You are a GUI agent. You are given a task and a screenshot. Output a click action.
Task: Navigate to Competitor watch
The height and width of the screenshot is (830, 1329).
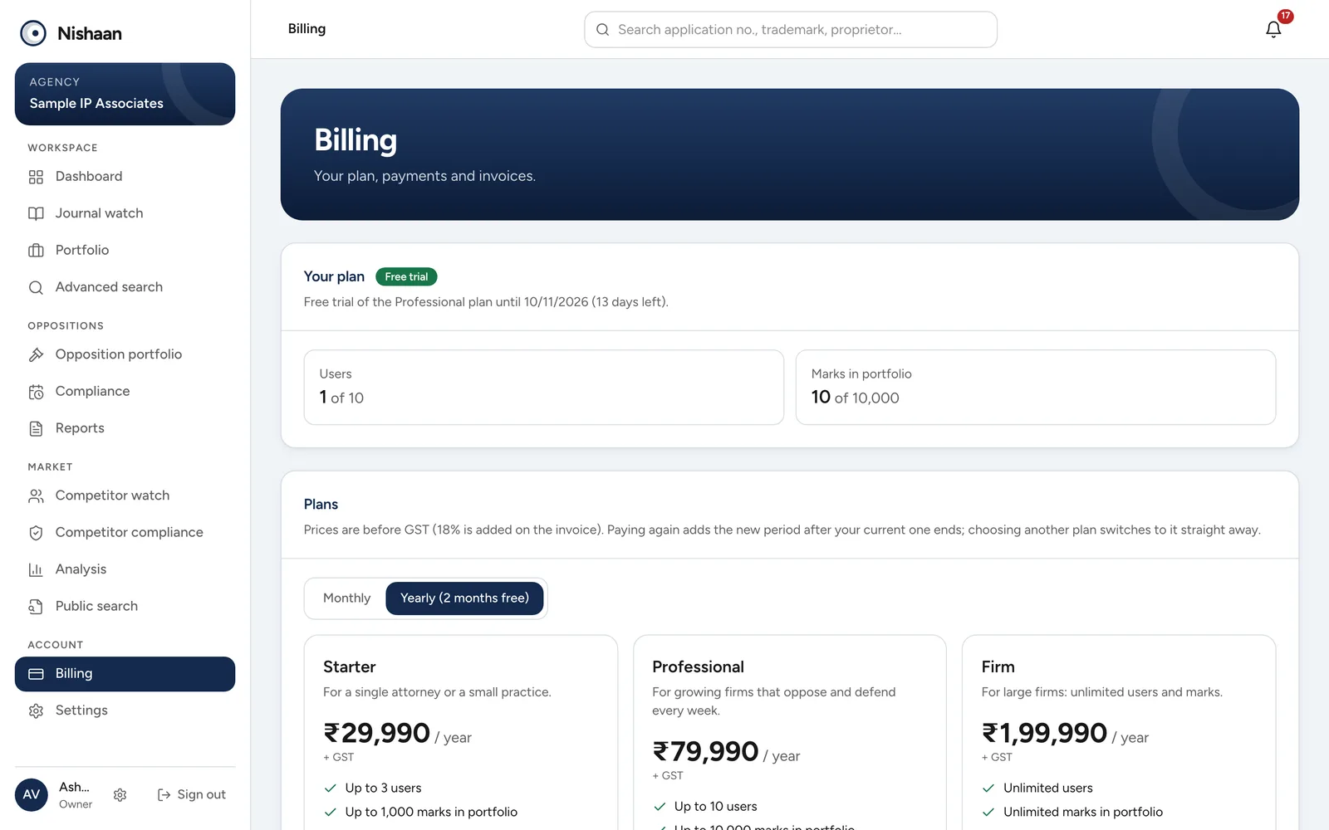[x=125, y=496]
